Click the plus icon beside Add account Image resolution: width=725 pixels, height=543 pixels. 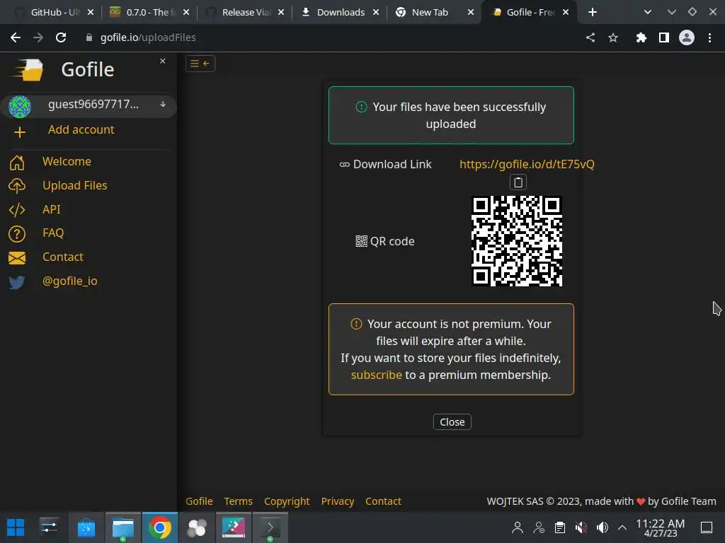tap(19, 132)
